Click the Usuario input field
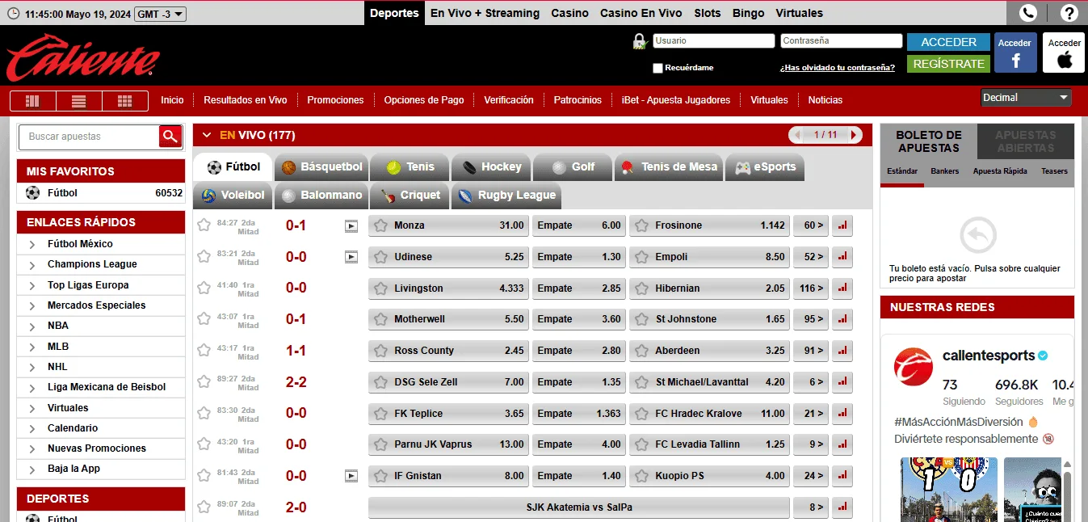The height and width of the screenshot is (522, 1088). click(713, 41)
